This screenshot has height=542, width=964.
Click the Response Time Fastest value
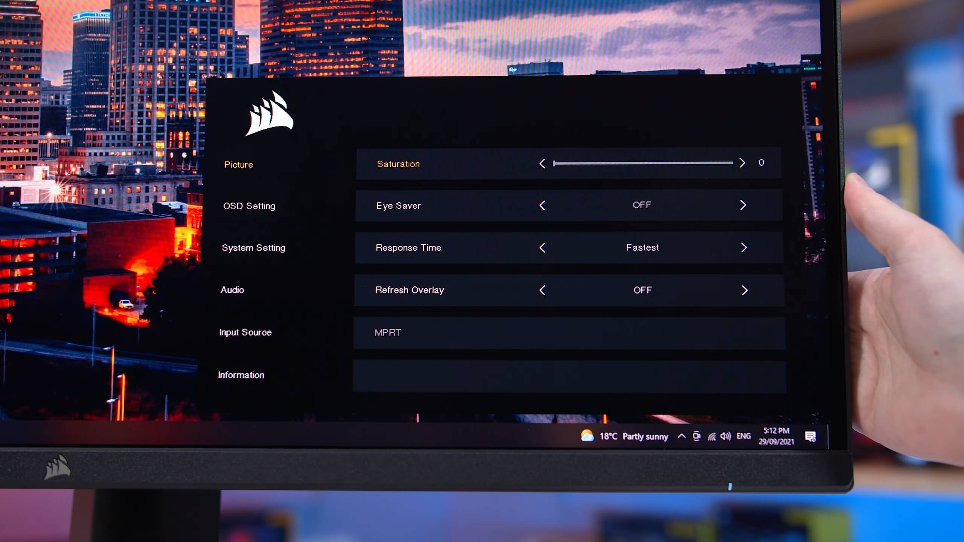[x=642, y=247]
